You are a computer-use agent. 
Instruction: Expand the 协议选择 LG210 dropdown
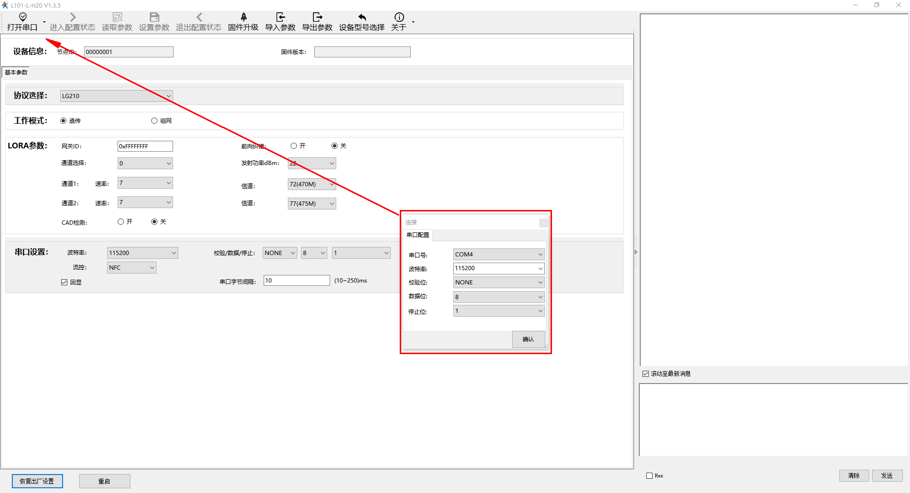tap(117, 96)
